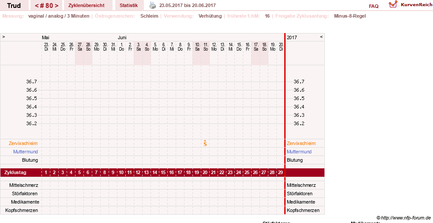This screenshot has width=433, height=223.
Task: Click the date column '1. Do' in June
Action: point(121,47)
